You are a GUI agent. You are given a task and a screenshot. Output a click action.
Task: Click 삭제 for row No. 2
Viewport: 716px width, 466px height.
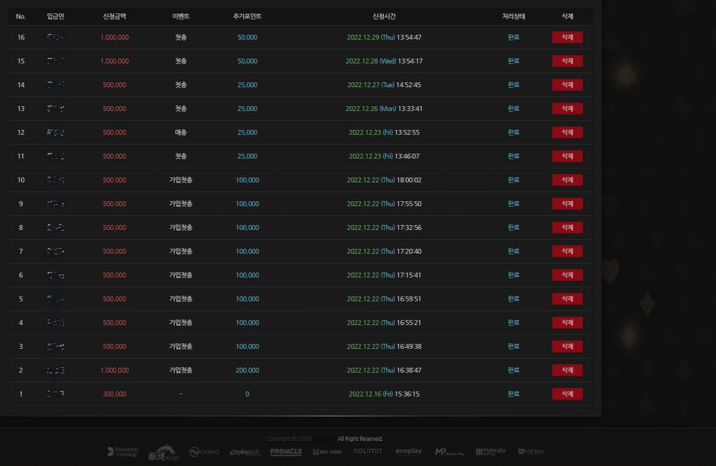(567, 370)
